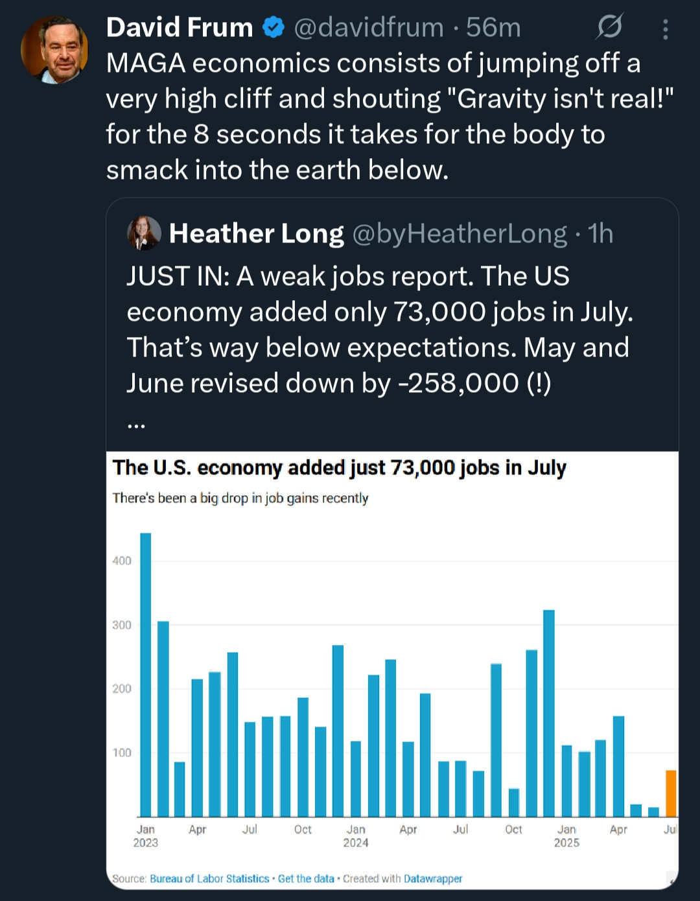Screen dimensions: 700x901
Task: Click the David Frum display name
Action: (x=180, y=28)
